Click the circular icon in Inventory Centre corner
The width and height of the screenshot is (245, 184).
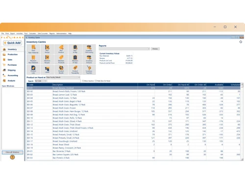pos(241,42)
